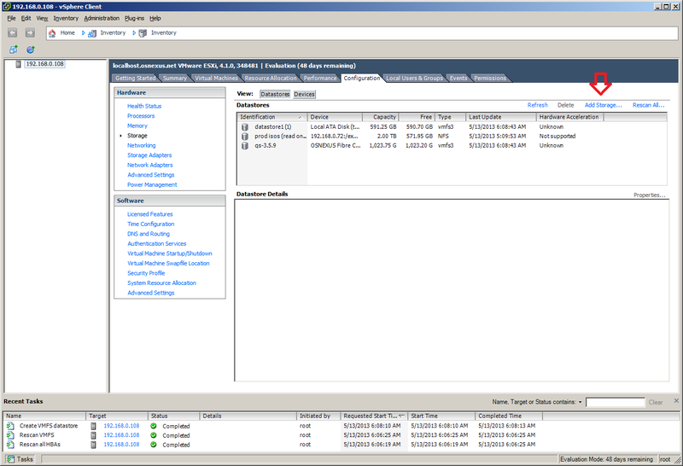This screenshot has width=683, height=466.
Task: Click the Refresh datastores link
Action: click(x=538, y=105)
